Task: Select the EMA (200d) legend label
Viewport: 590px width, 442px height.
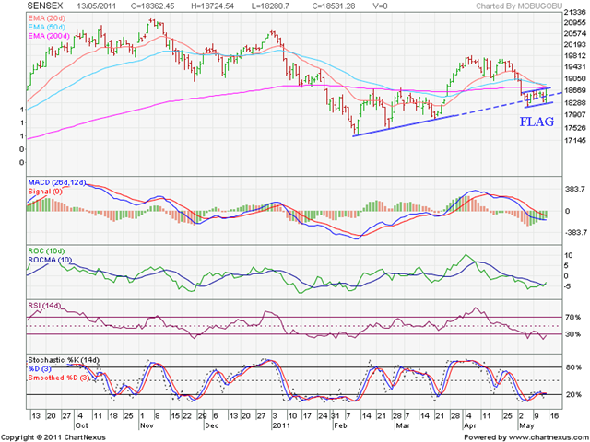Action: tap(49, 36)
